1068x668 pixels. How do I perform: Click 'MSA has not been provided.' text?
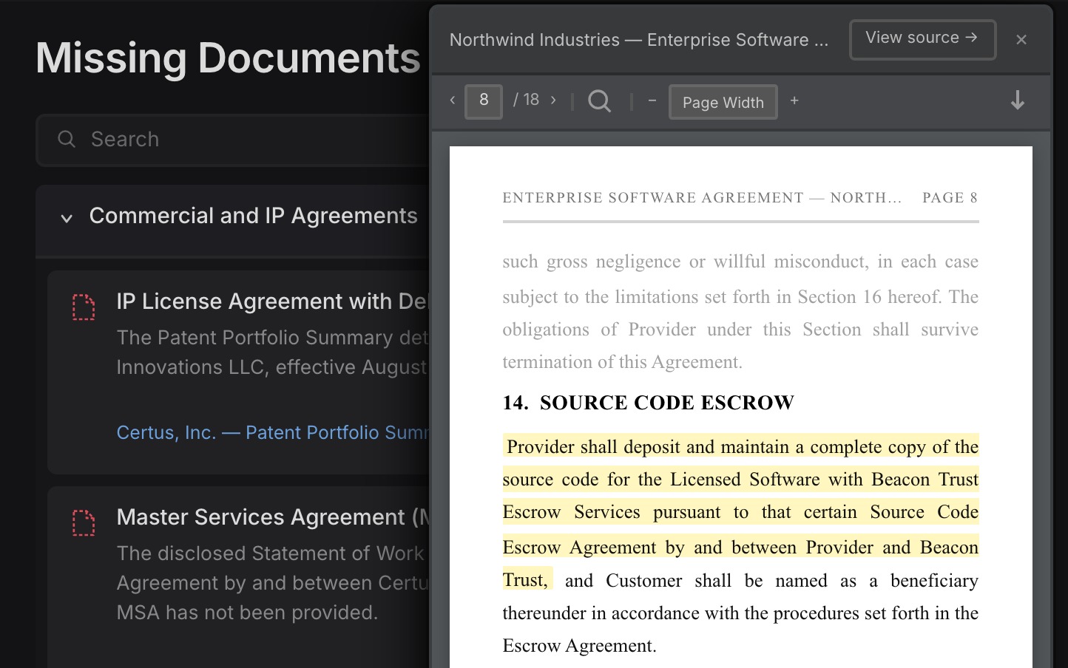point(247,613)
